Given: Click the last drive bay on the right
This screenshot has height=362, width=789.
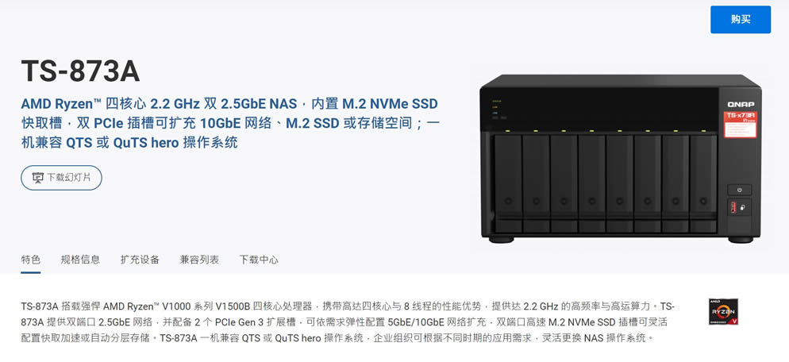Looking at the screenshot, I should (703, 183).
